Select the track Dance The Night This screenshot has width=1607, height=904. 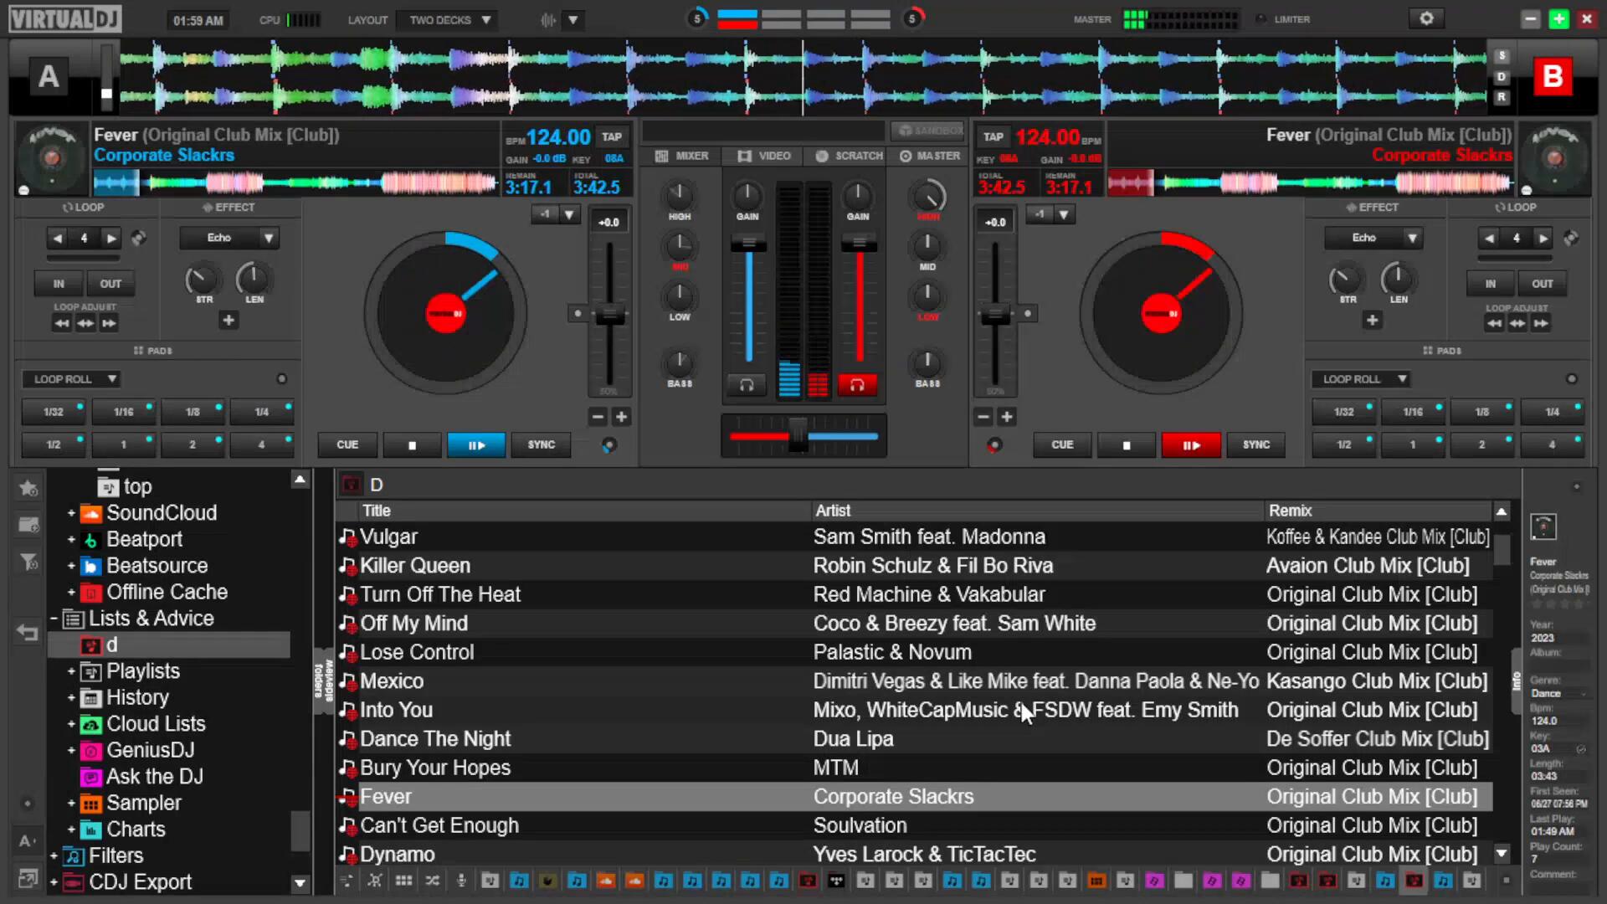coord(435,739)
